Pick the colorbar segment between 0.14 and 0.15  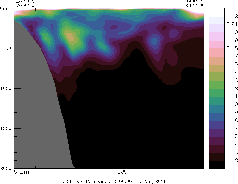tap(217, 68)
